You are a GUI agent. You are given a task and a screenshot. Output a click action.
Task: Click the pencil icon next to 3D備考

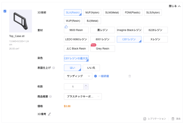(49, 114)
